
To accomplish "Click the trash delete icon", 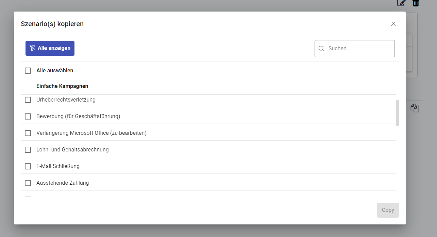I will pyautogui.click(x=416, y=3).
